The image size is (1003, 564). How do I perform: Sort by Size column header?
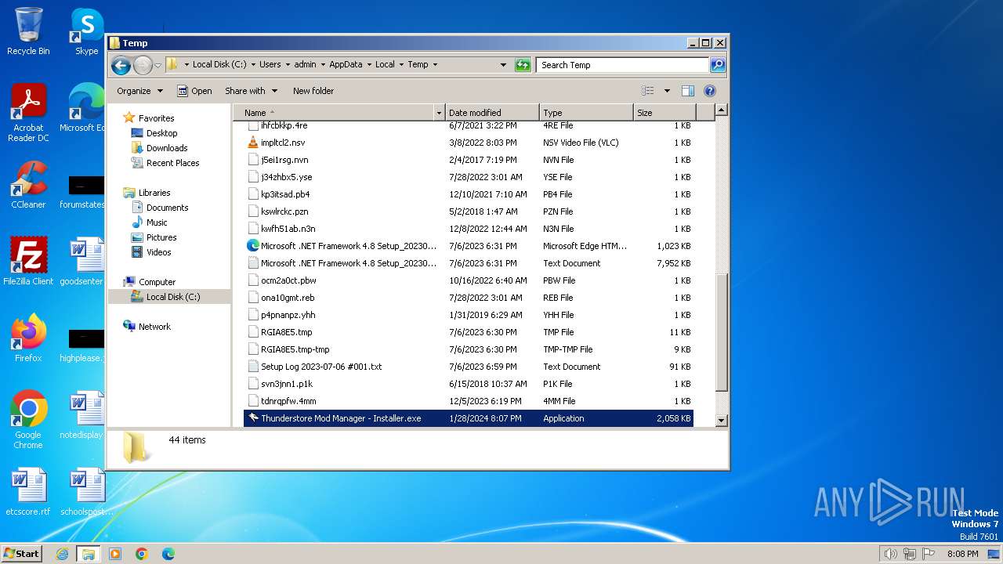[664, 113]
